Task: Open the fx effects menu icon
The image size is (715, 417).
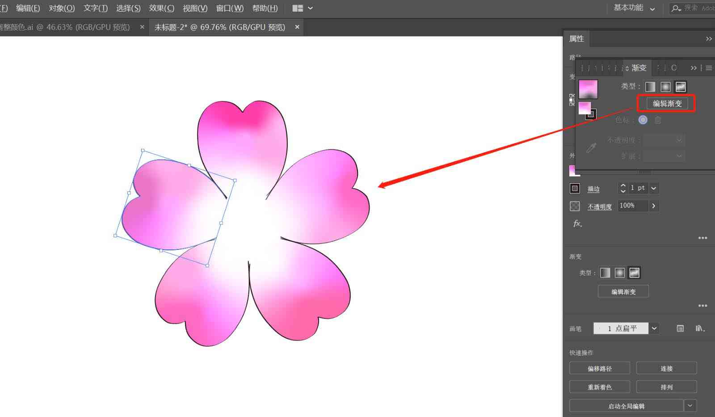Action: pyautogui.click(x=577, y=223)
